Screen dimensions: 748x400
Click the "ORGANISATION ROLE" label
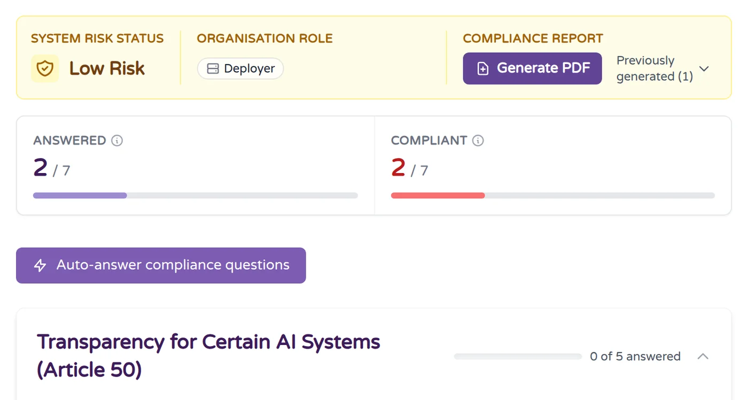pyautogui.click(x=265, y=38)
